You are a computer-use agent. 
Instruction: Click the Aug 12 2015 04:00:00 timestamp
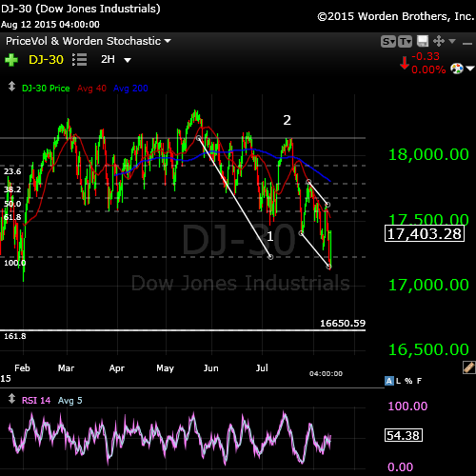(x=50, y=25)
